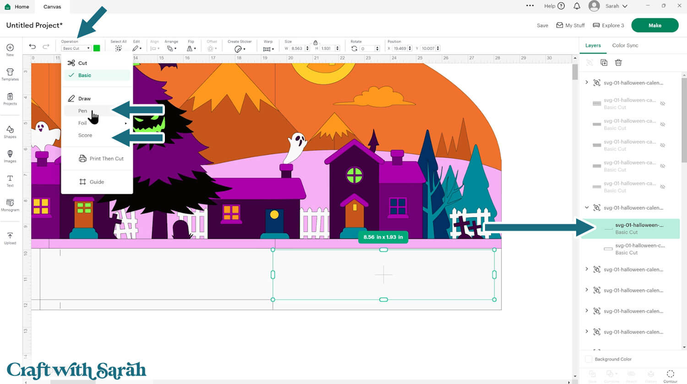Click the Upload icon
The image size is (687, 384).
[10, 238]
